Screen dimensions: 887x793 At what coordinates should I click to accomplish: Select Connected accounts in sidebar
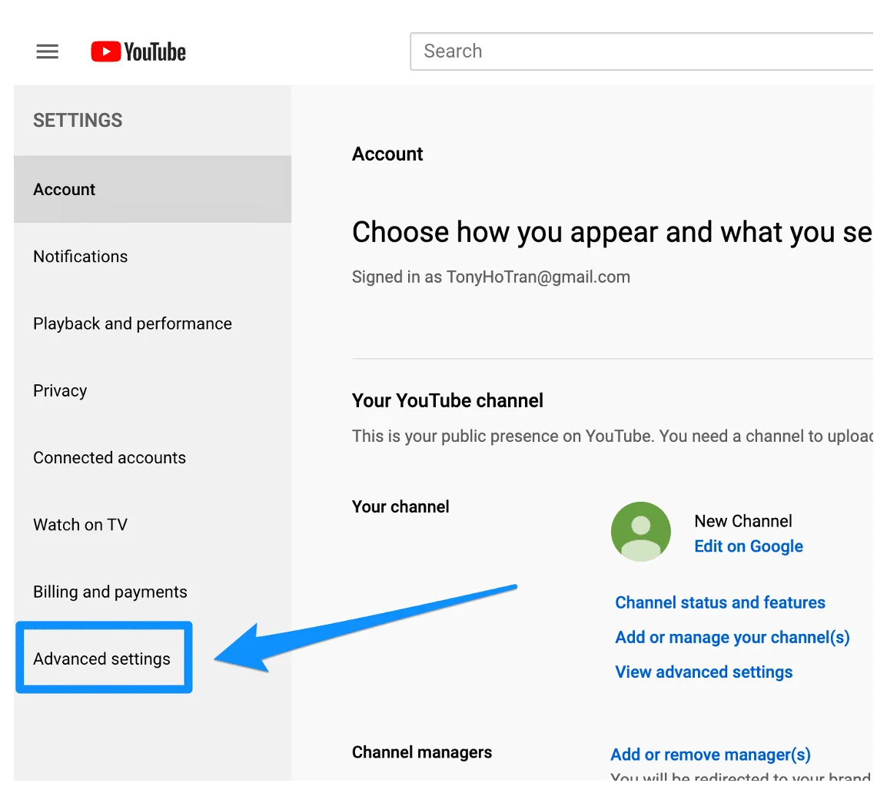click(109, 458)
